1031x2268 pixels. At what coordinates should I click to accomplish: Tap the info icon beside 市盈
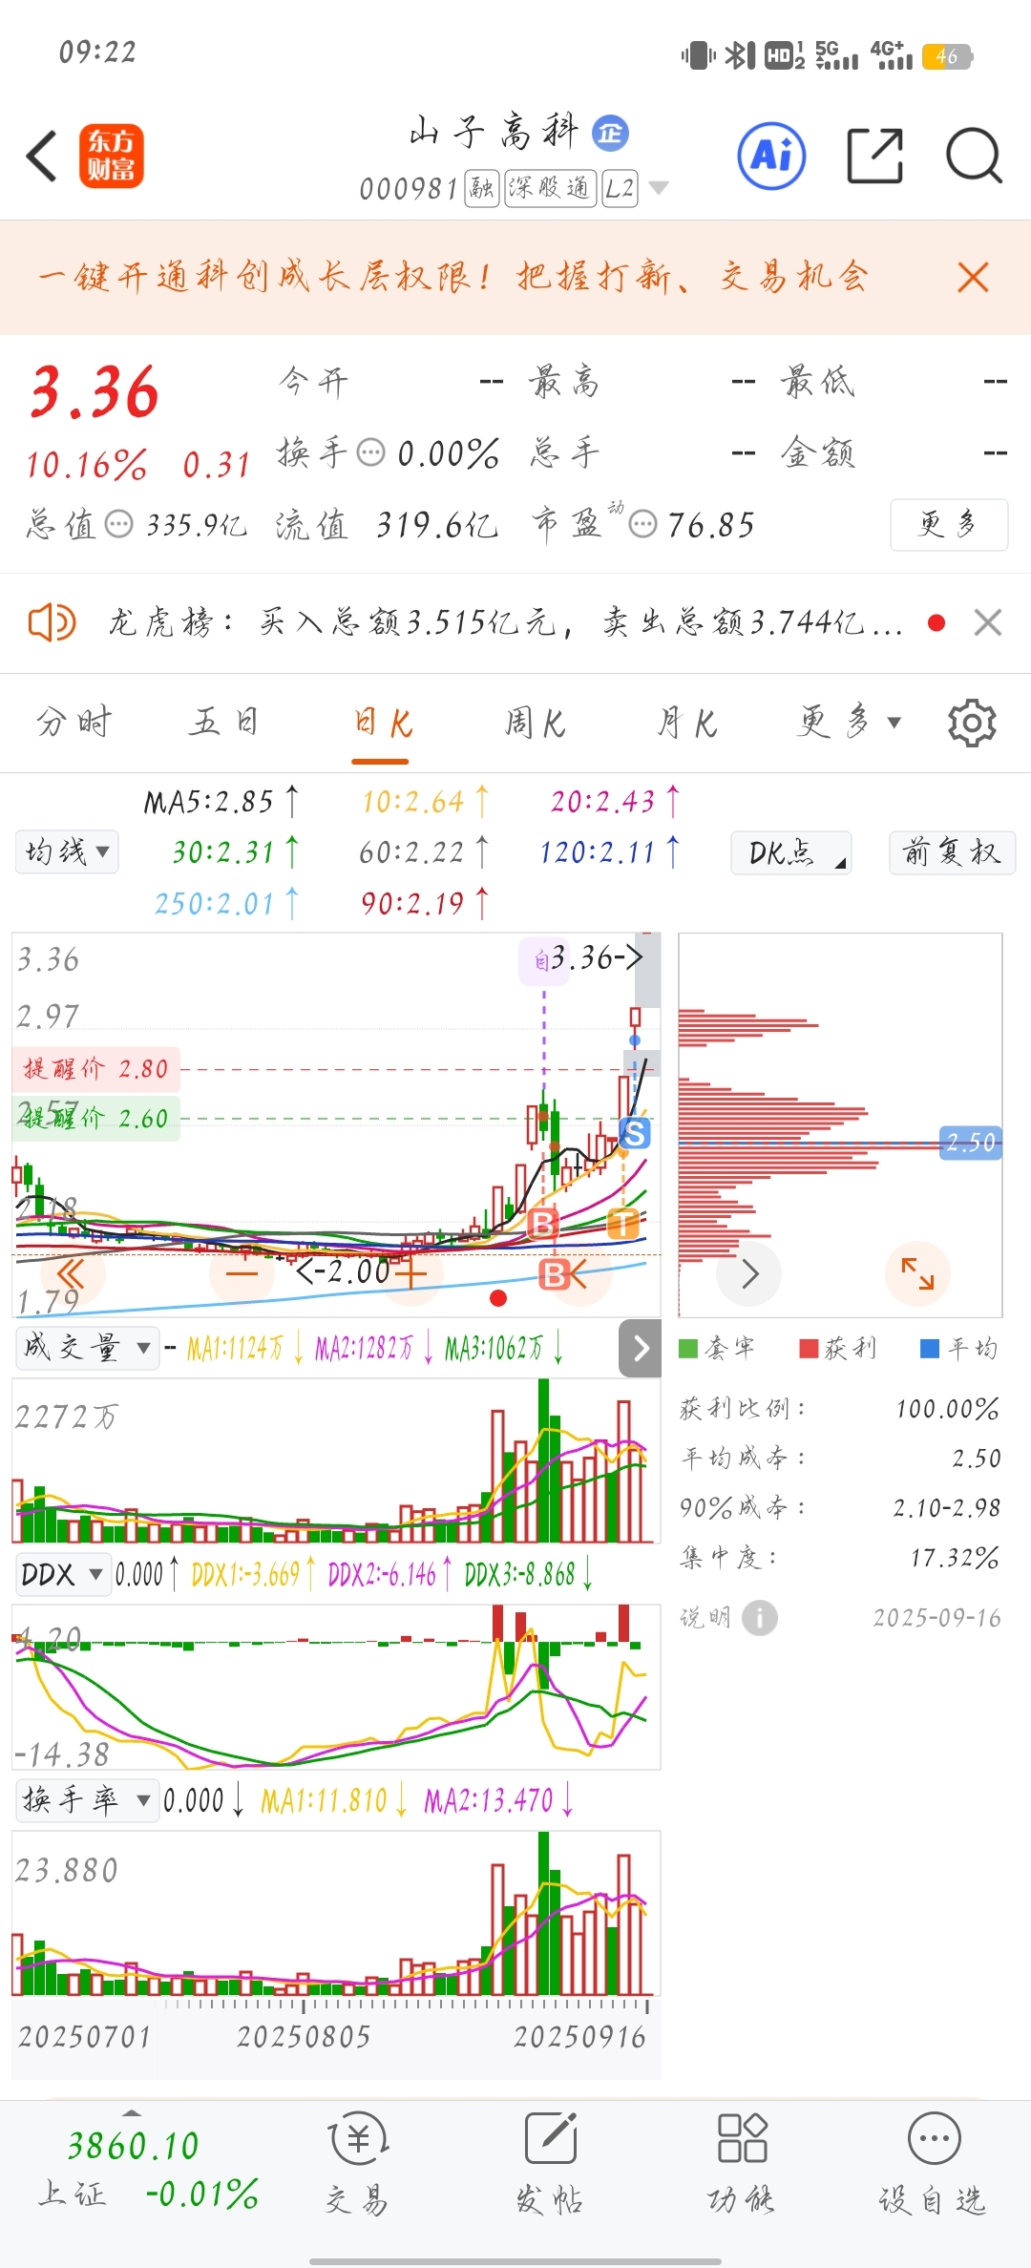pos(643,524)
